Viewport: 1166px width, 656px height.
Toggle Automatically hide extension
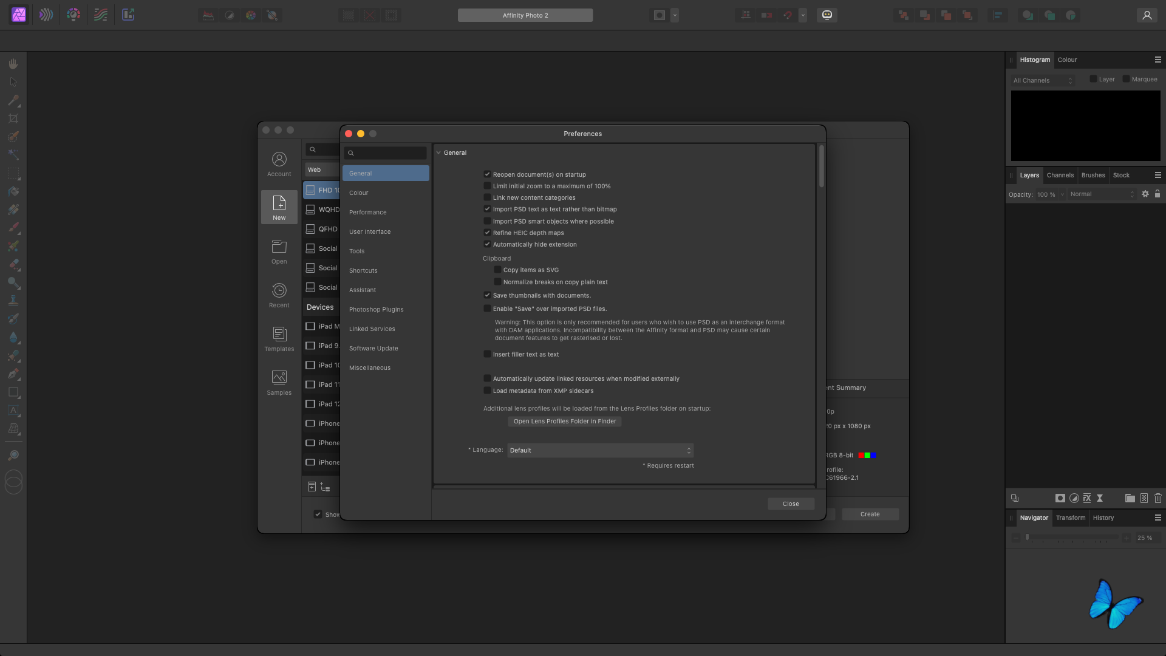pos(486,244)
